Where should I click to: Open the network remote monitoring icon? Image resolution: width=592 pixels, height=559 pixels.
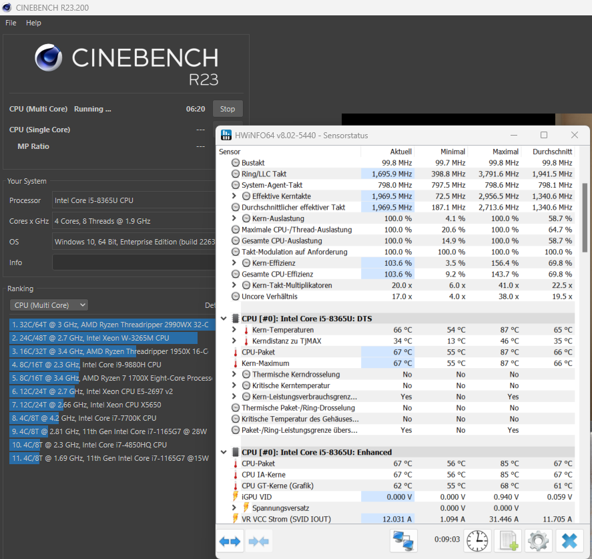coord(403,541)
